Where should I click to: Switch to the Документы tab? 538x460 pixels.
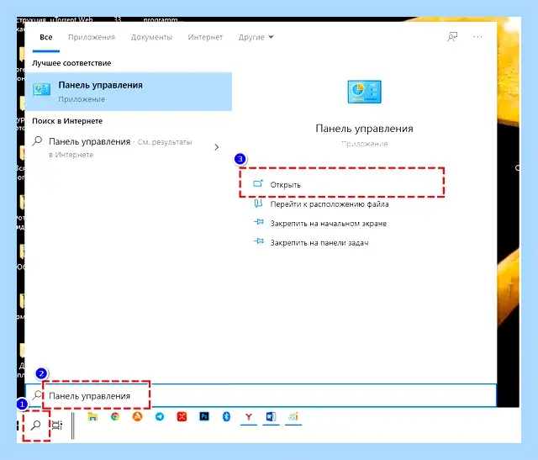point(151,37)
